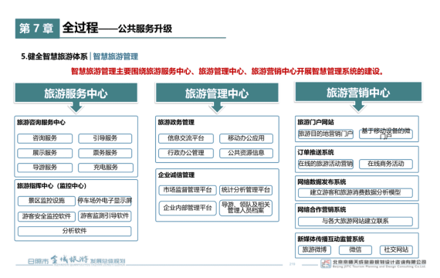Select the 与各大旅游网站建立联系 box
The height and width of the screenshot is (278, 440).
[355, 222]
